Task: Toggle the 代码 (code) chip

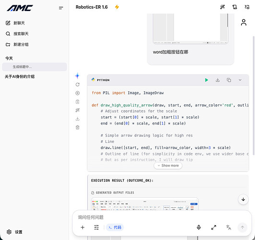Action: point(115,227)
